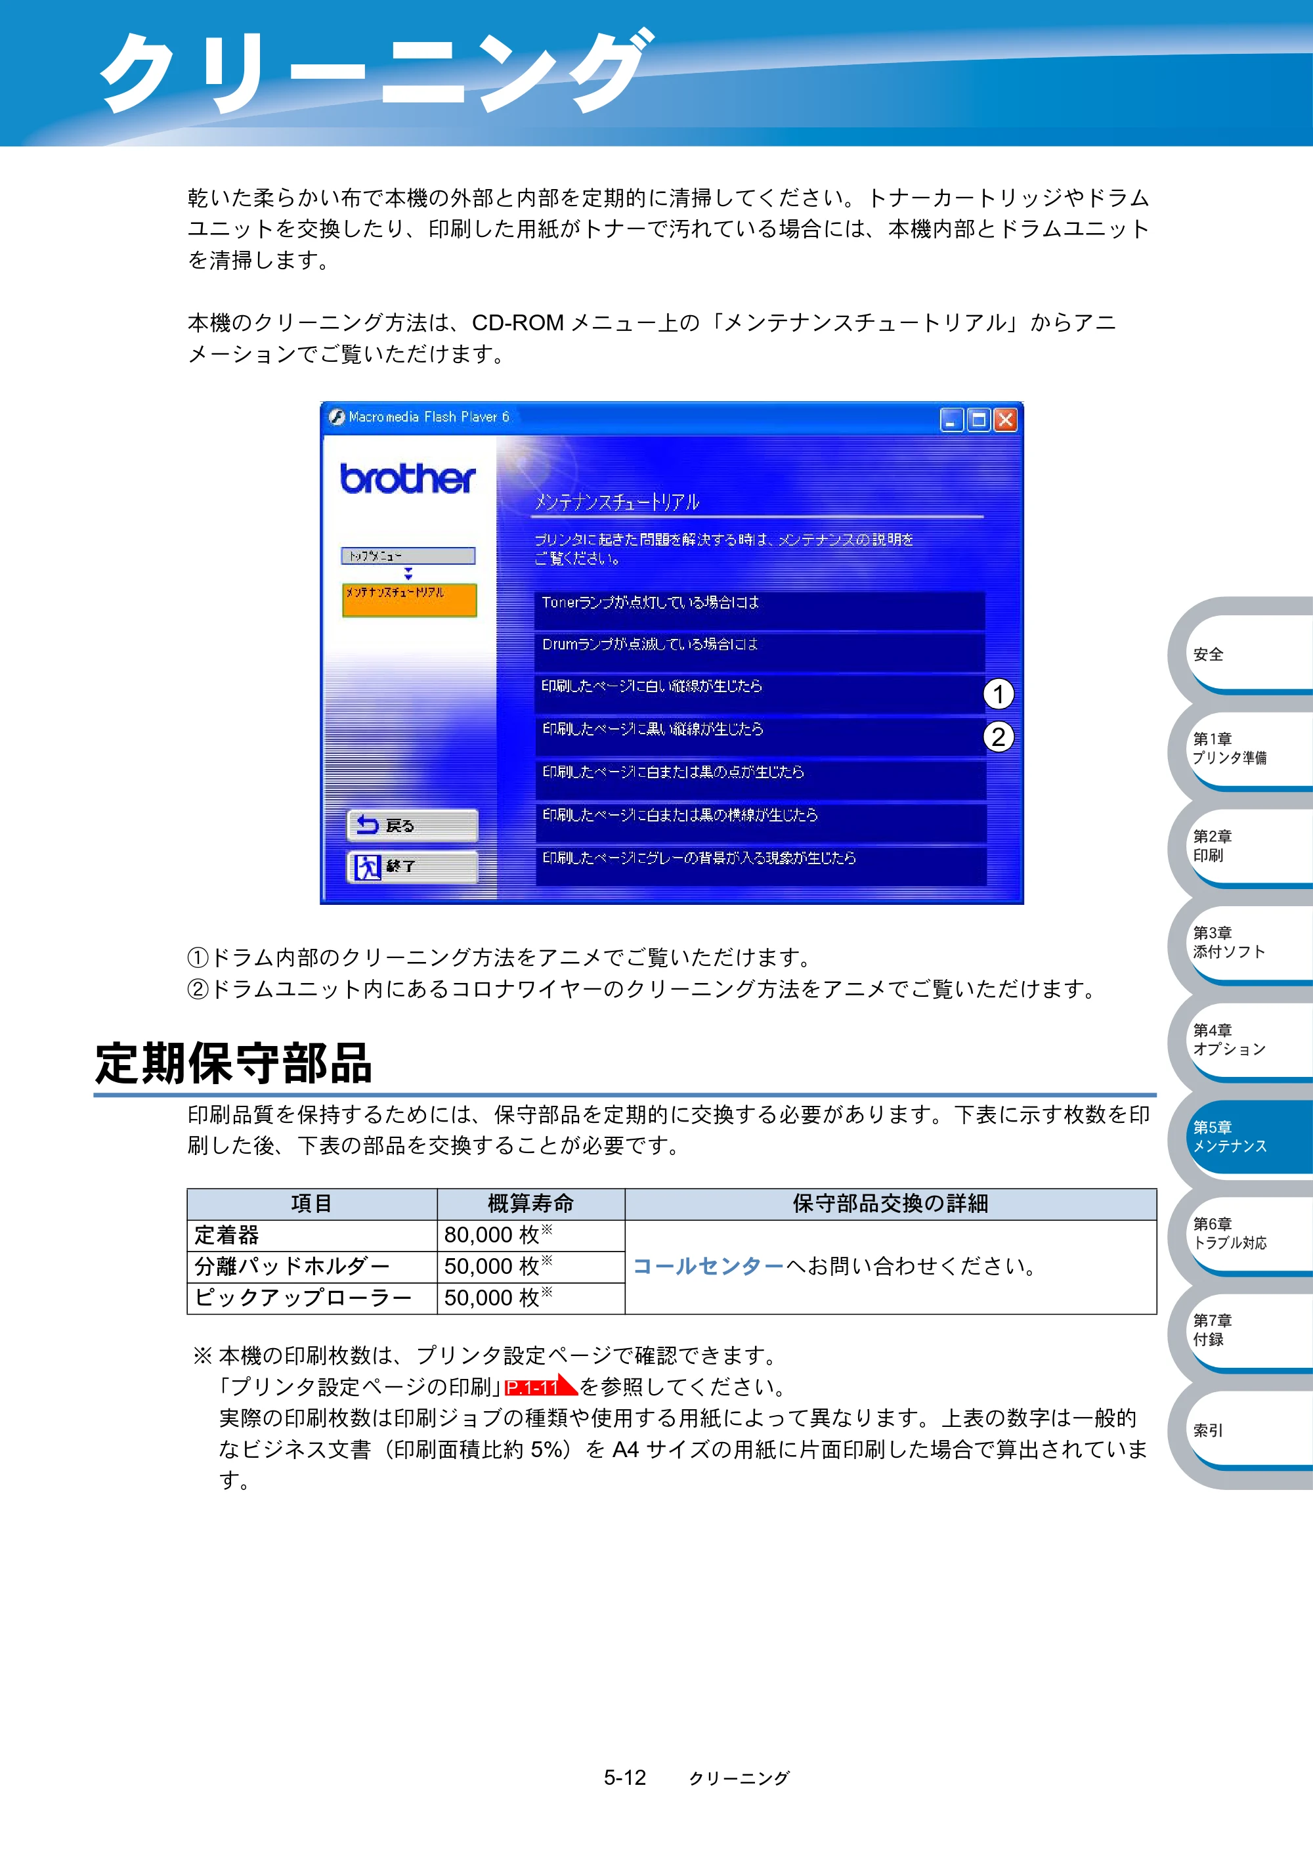Open Drumランプが点滅している場合には item
Viewport: 1313px width, 1859px height.
coord(760,653)
